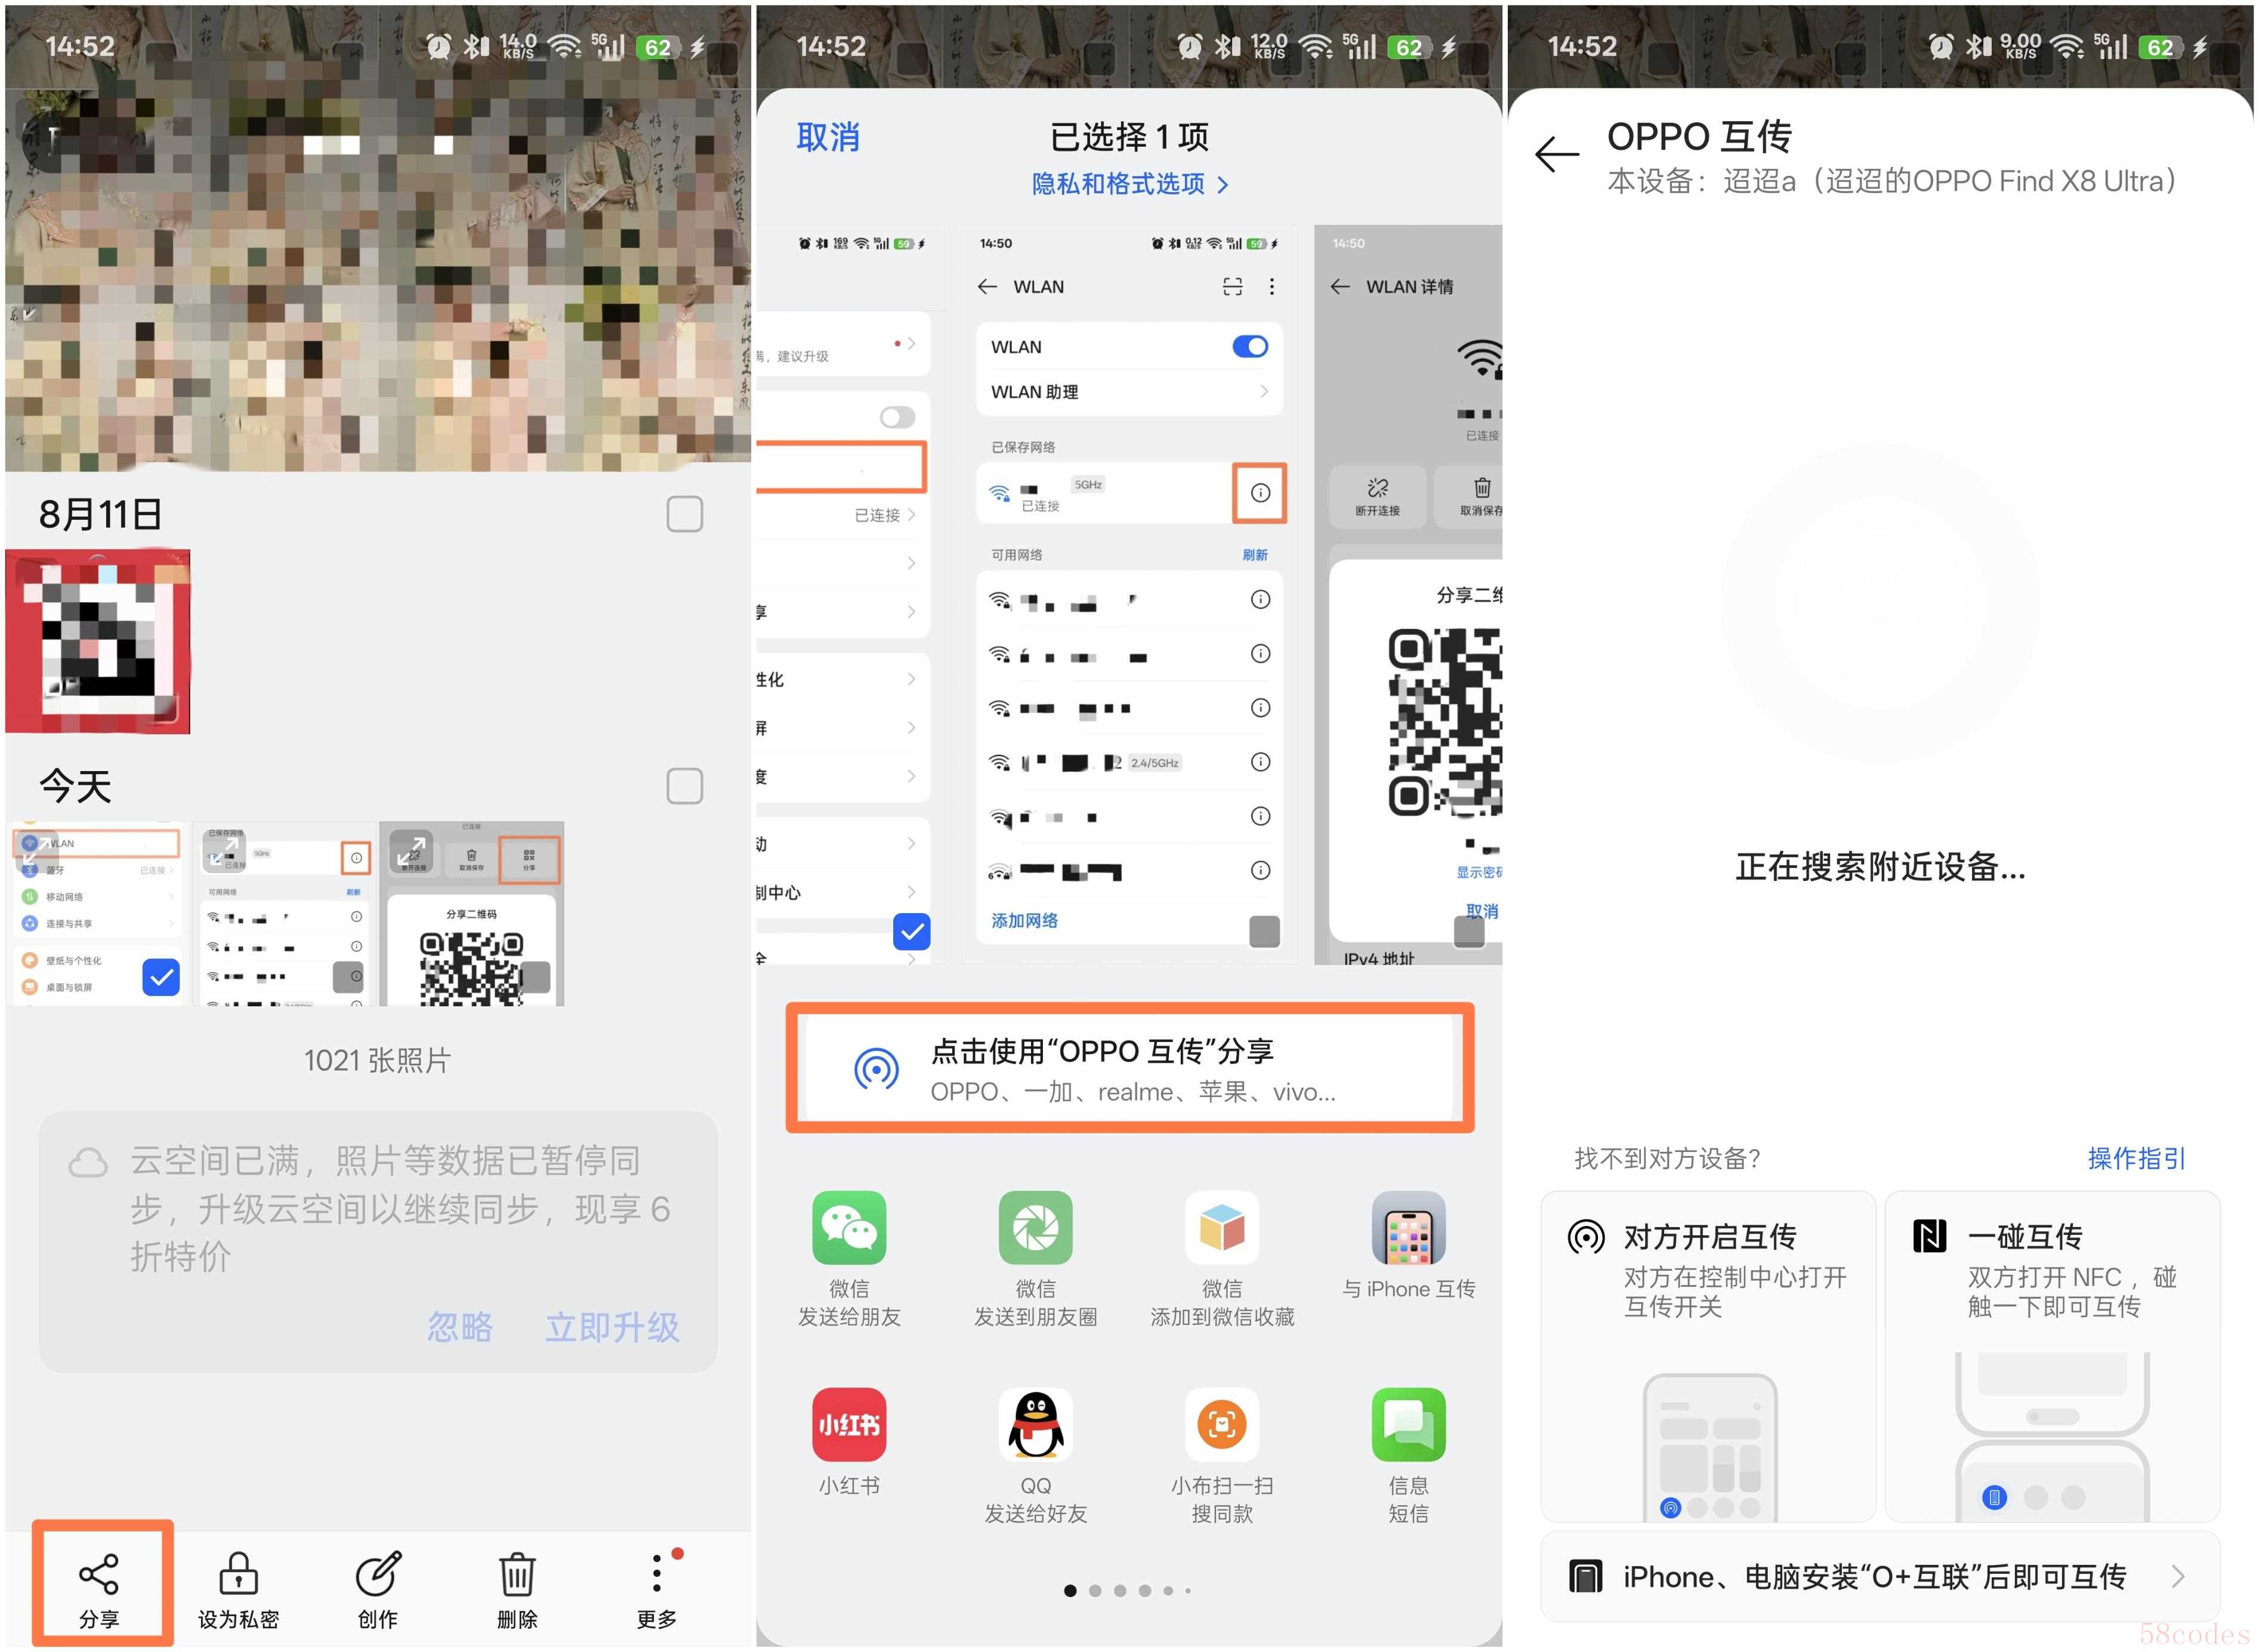Open the August 11 QR code thumbnail
Screen dimensions: 2259x1652
point(98,641)
